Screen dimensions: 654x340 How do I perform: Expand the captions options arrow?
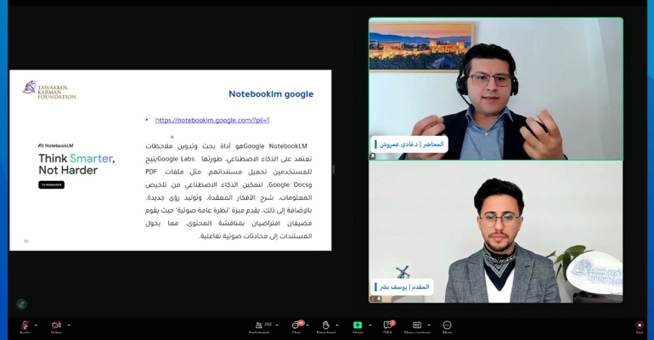click(x=429, y=325)
